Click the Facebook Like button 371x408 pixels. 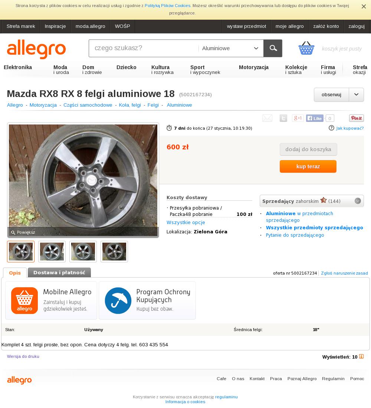point(315,119)
